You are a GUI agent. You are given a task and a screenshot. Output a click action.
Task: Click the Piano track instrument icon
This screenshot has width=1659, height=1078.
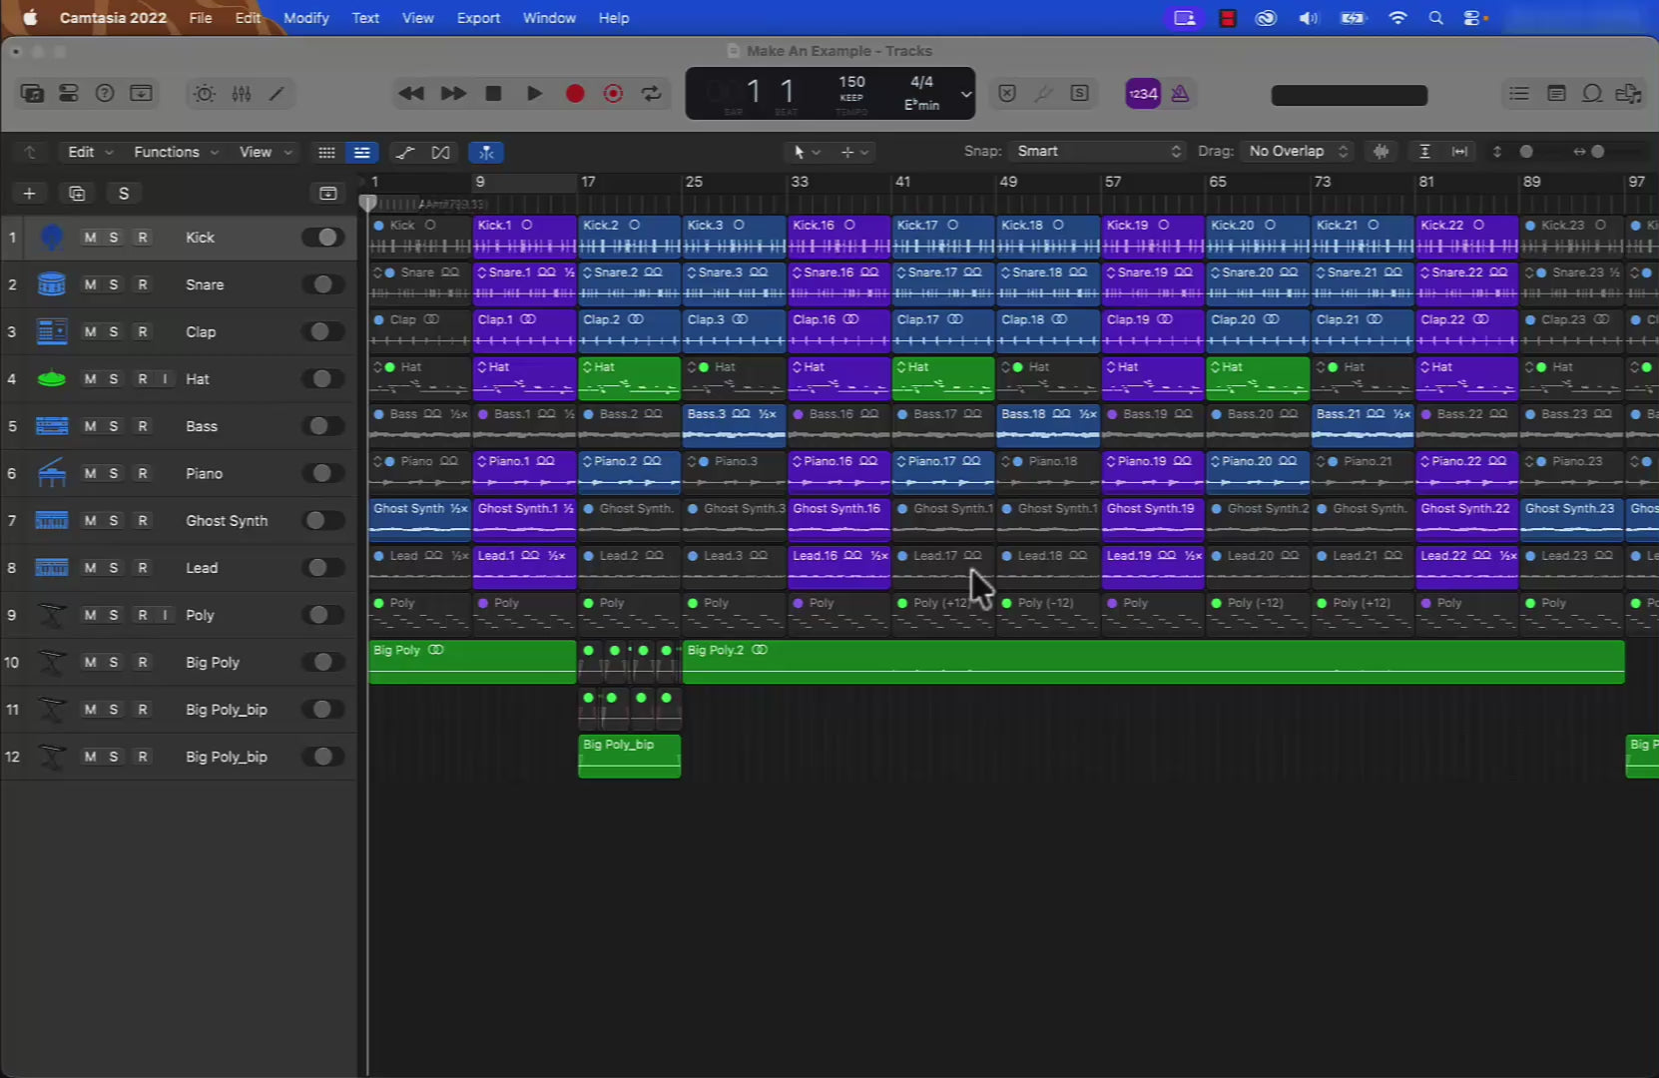pos(51,473)
